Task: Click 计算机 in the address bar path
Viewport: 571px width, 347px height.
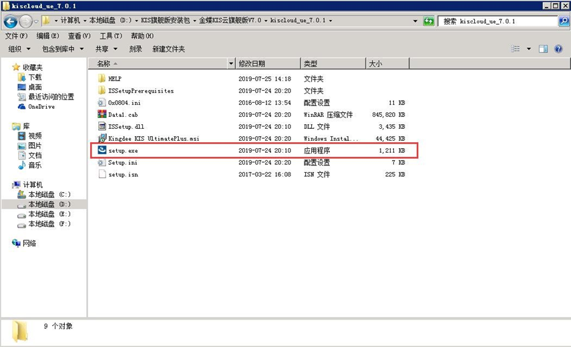Action: 70,21
